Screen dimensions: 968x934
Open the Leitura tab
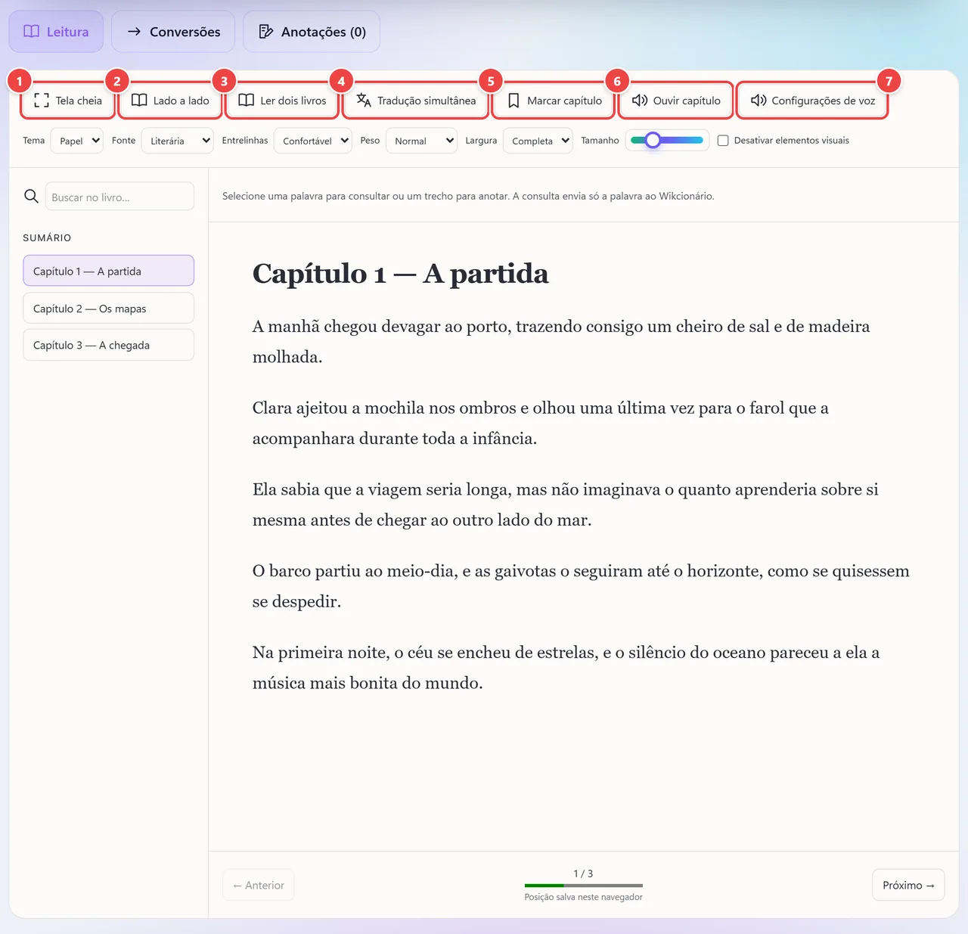pyautogui.click(x=56, y=32)
